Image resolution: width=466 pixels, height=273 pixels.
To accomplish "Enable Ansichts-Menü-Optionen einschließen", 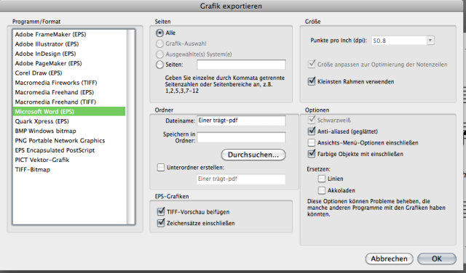I will 311,142.
